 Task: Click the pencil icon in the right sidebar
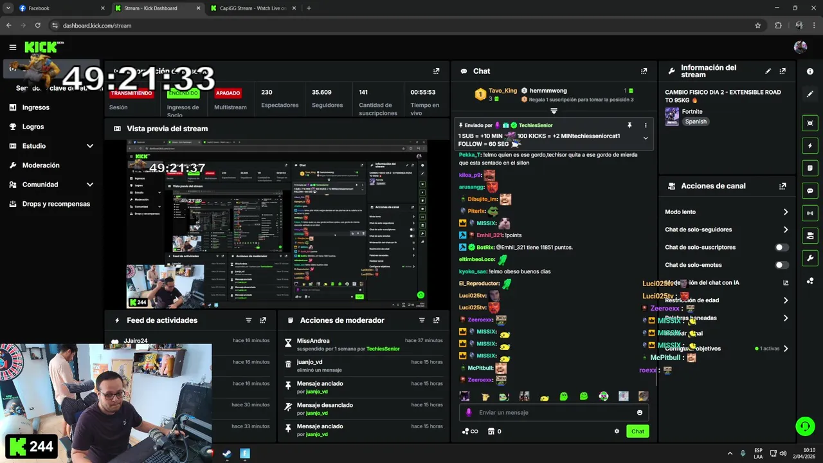click(x=810, y=94)
